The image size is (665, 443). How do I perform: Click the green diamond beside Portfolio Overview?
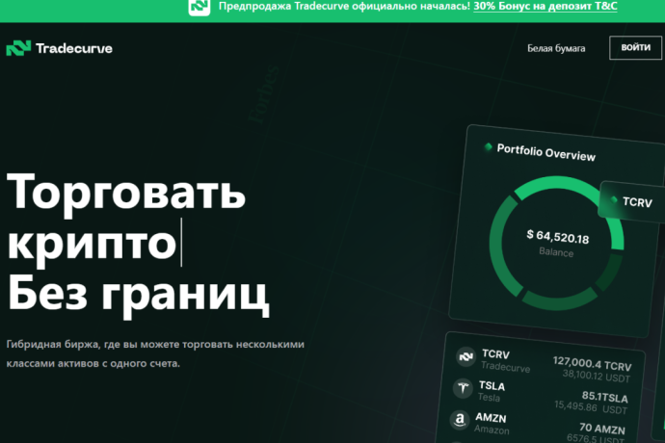(x=488, y=146)
